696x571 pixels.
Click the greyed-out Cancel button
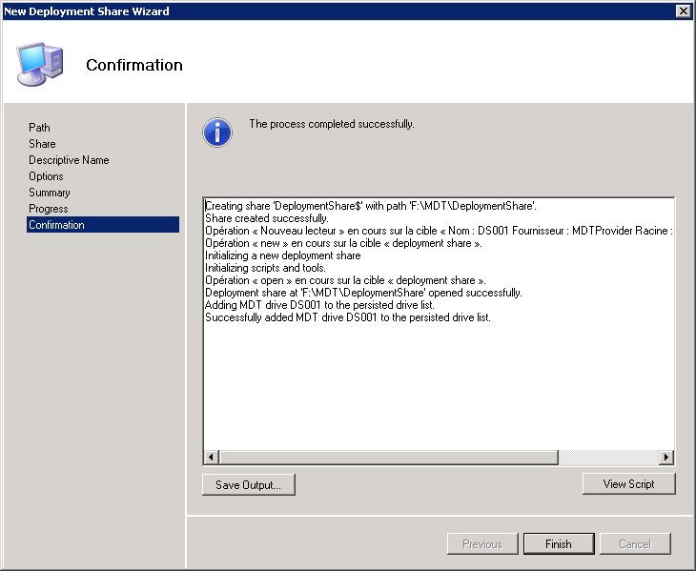tap(635, 544)
